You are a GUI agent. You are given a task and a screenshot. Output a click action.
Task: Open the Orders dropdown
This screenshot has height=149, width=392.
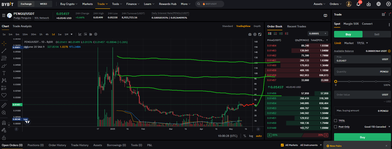tap(335, 4)
